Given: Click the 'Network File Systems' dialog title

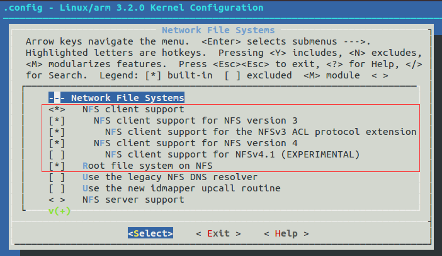Looking at the screenshot, I should pyautogui.click(x=218, y=30).
